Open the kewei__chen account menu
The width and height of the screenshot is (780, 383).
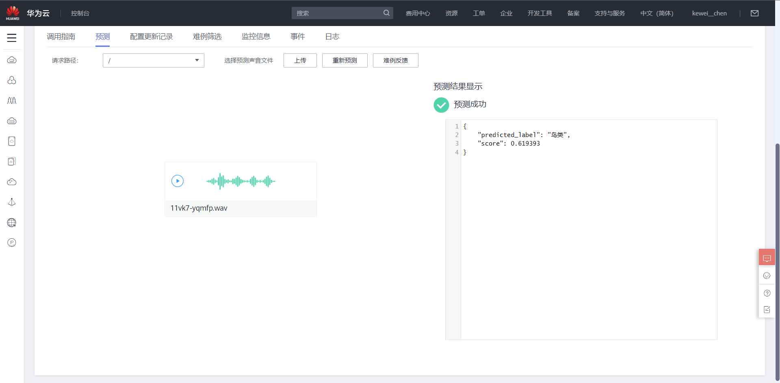pos(709,13)
